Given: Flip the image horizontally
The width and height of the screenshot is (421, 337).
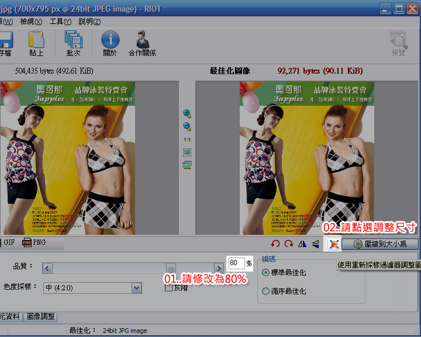Looking at the screenshot, I should [302, 244].
